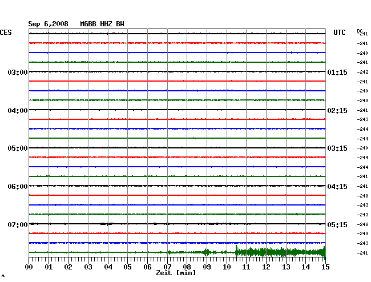Select the station label MGBB HHZ BW
Image resolution: width=371 pixels, height=282 pixels.
pos(102,24)
